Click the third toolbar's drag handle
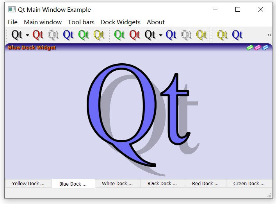276x204 pixels. click(x=212, y=35)
